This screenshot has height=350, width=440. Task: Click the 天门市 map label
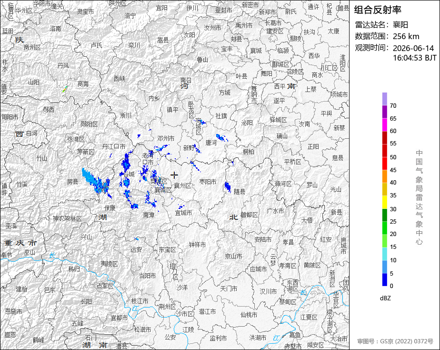pyautogui.click(x=229, y=288)
